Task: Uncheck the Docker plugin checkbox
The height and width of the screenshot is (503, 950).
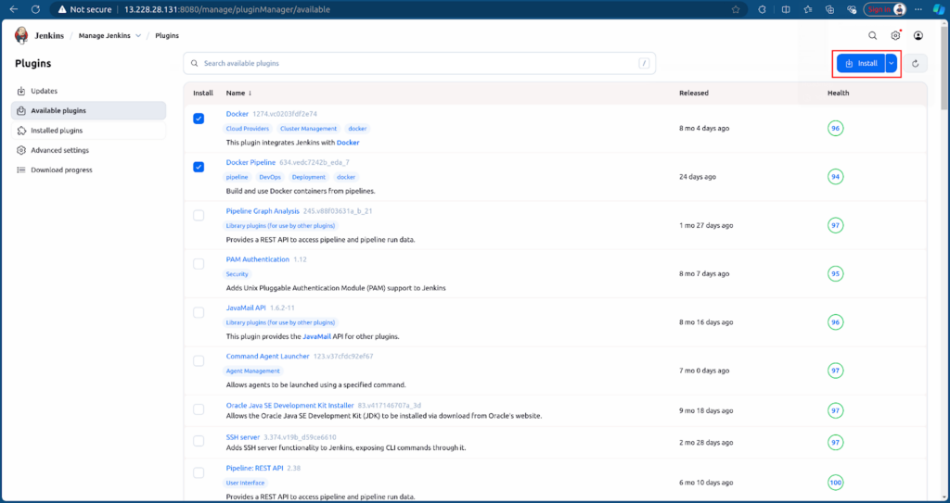Action: [x=199, y=119]
